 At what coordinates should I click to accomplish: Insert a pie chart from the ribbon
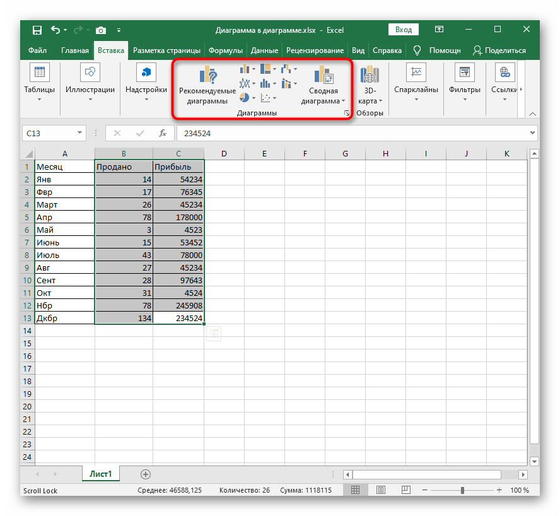[245, 97]
